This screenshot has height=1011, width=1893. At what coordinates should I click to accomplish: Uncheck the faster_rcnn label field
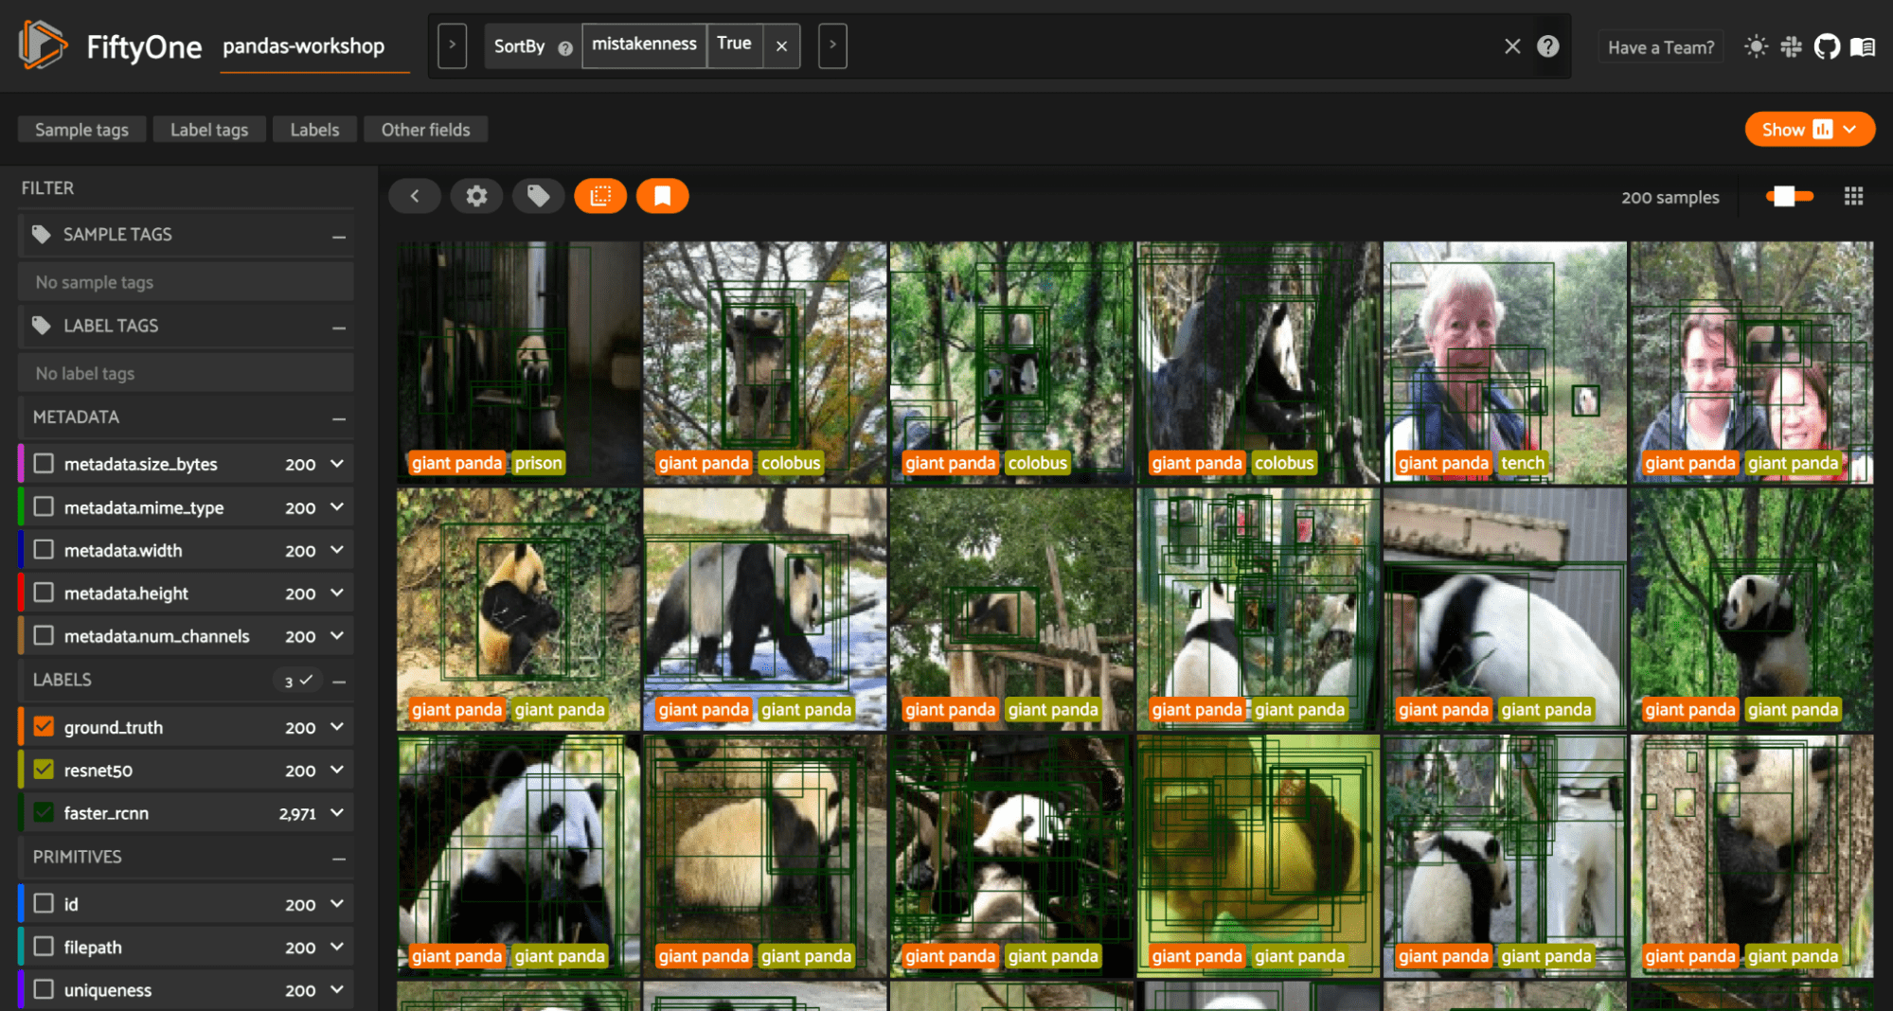[44, 812]
